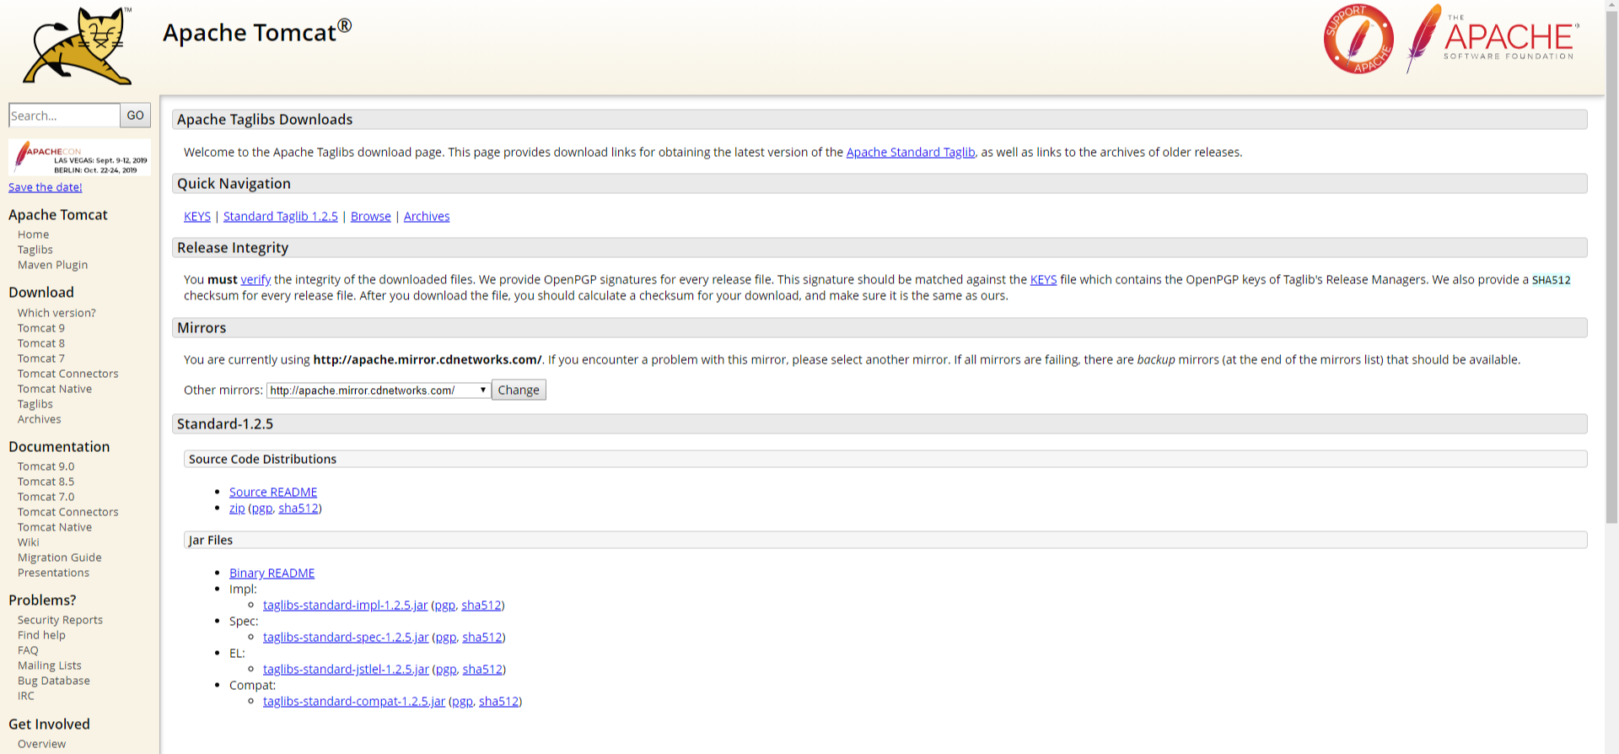This screenshot has height=754, width=1619.
Task: Jump to Standard Taglib 1.2.5 link
Action: click(x=281, y=217)
